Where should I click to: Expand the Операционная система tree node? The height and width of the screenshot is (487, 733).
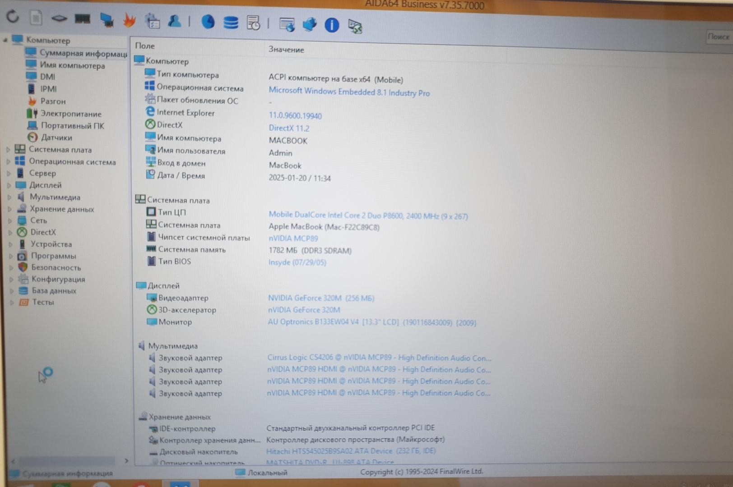(x=9, y=161)
